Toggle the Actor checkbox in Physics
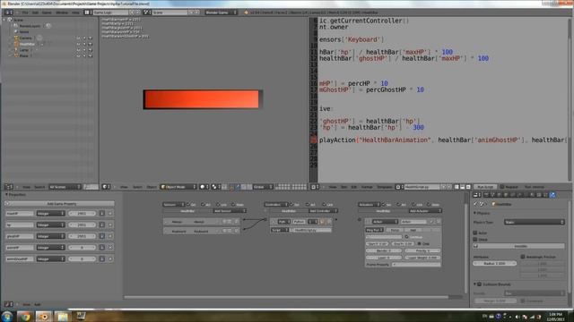 (475, 233)
